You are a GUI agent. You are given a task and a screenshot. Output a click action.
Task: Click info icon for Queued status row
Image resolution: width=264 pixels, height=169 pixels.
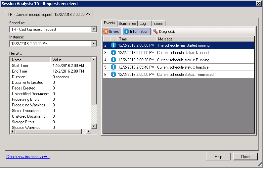tap(113, 53)
